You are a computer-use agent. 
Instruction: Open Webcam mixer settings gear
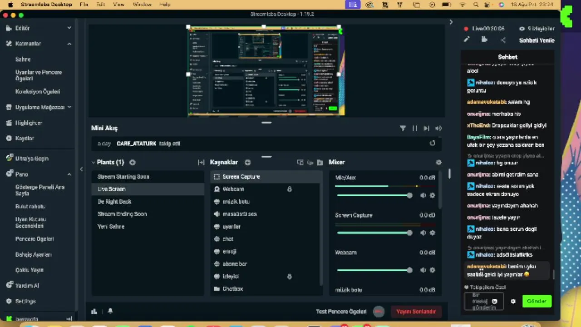(x=432, y=270)
